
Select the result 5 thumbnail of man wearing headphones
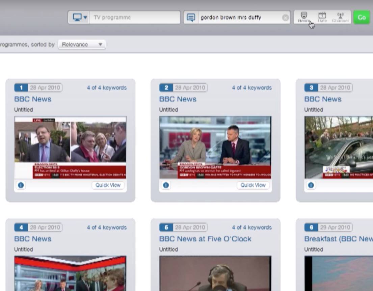[x=215, y=273]
